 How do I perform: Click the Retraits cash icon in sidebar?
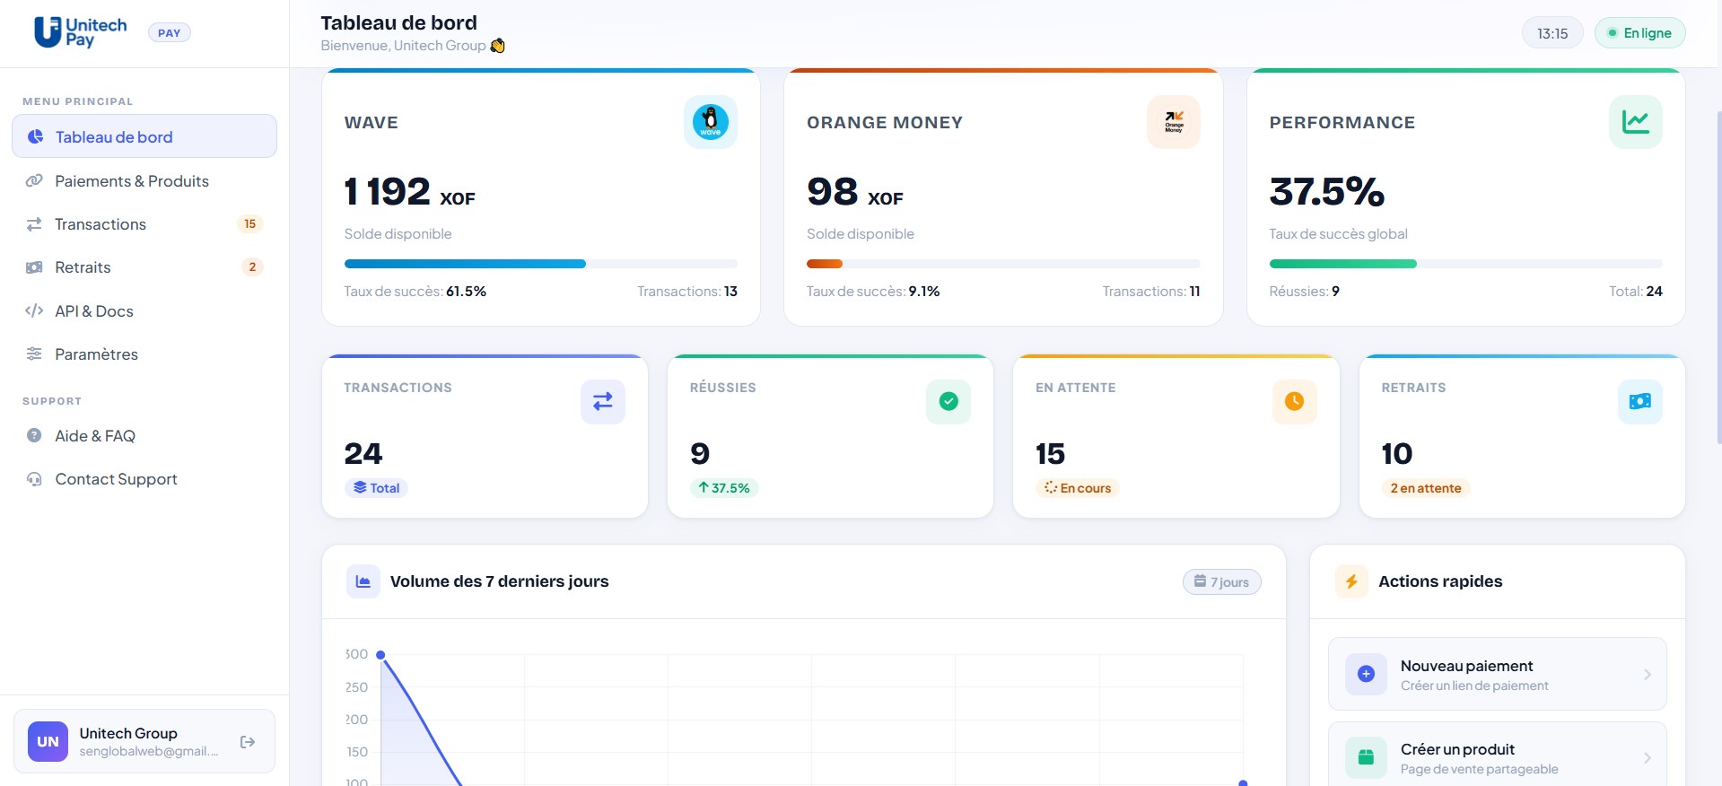point(34,267)
